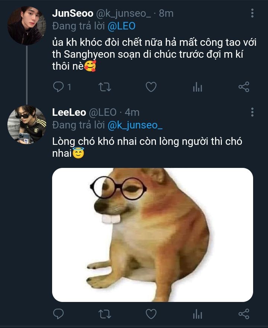Screen dimensions: 268x328
Task: Open LeeLeo's profile from display name
Action: 69,112
